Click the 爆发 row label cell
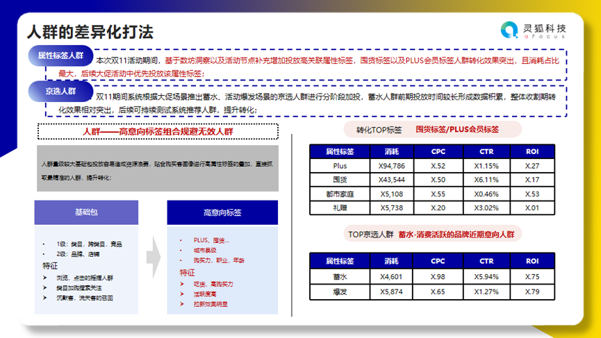The height and width of the screenshot is (338, 601). click(340, 291)
